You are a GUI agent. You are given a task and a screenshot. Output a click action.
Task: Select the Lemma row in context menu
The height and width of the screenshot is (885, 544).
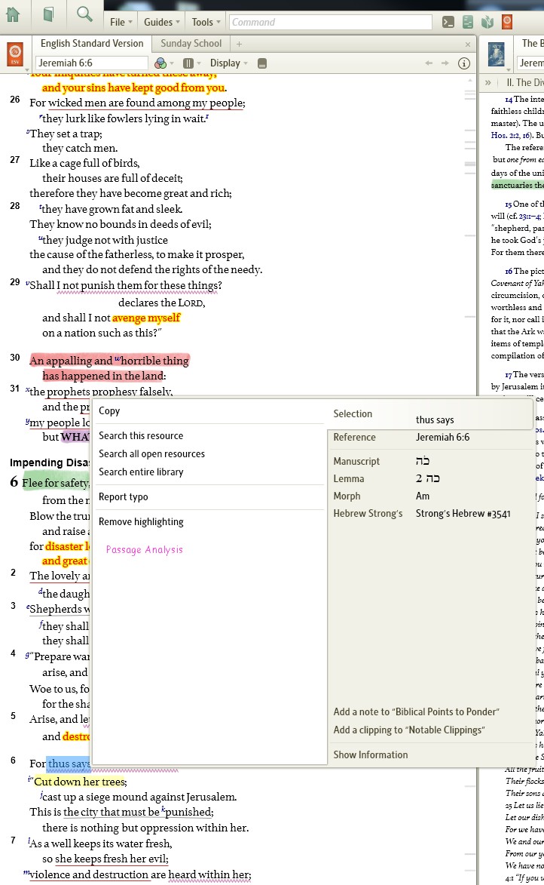[x=431, y=478]
